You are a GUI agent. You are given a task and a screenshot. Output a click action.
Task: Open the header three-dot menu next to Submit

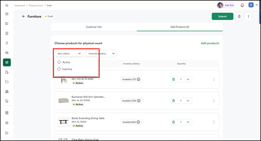[249, 16]
